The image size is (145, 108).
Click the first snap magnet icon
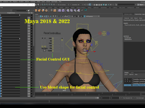pyautogui.click(x=43, y=4)
